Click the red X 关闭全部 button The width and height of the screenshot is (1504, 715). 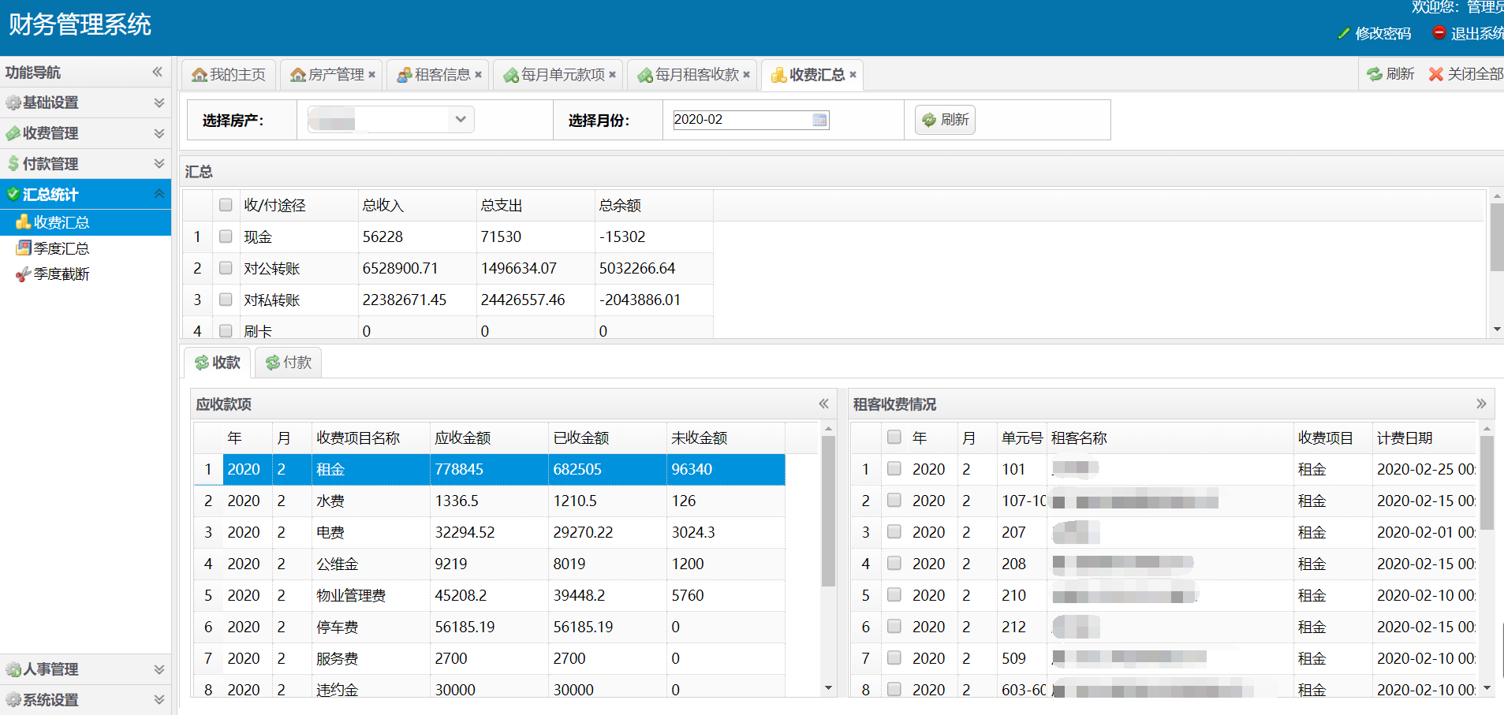point(1466,74)
